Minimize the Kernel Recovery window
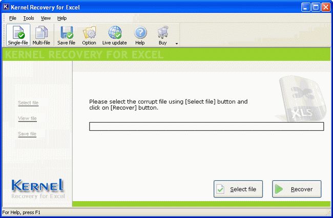 [x=306, y=8]
